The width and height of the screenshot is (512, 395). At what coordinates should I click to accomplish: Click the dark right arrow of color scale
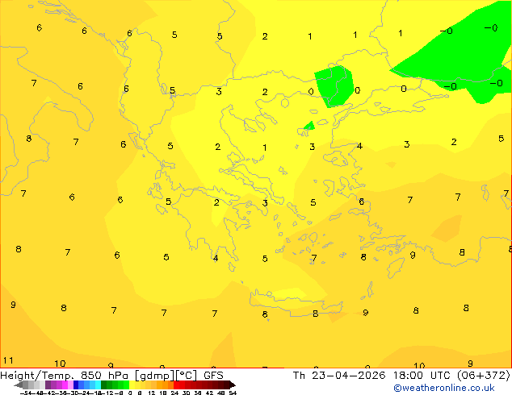click(233, 385)
